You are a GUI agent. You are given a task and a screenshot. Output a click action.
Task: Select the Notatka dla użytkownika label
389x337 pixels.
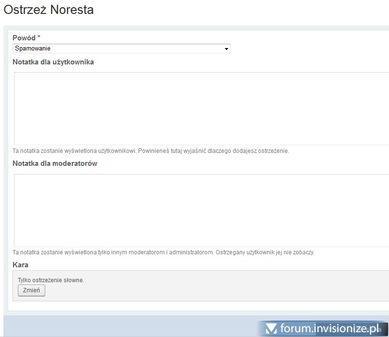coord(53,62)
